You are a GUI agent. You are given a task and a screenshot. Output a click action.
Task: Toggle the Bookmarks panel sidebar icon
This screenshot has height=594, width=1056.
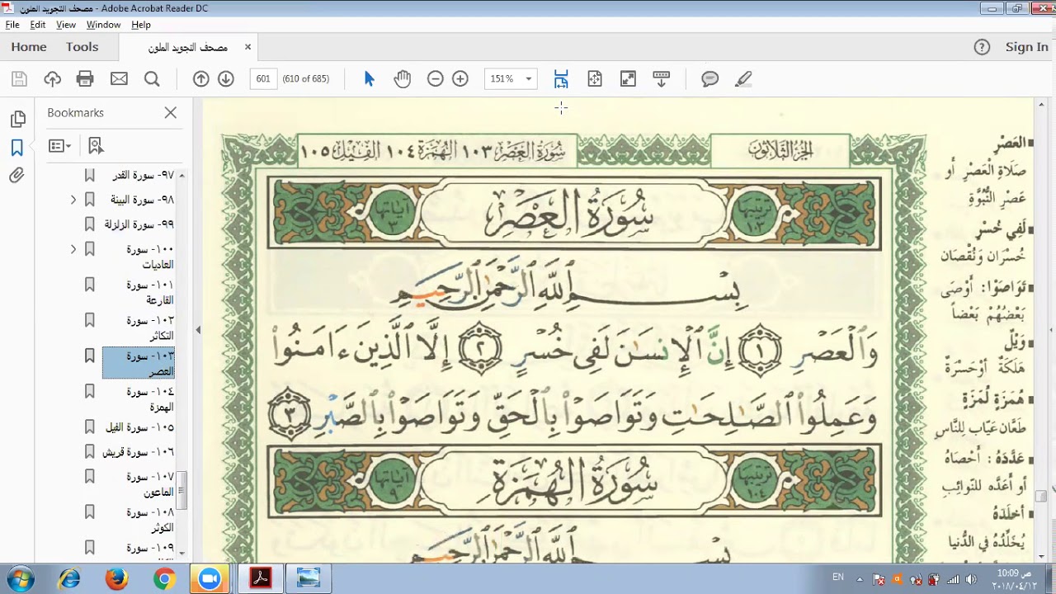(x=17, y=148)
